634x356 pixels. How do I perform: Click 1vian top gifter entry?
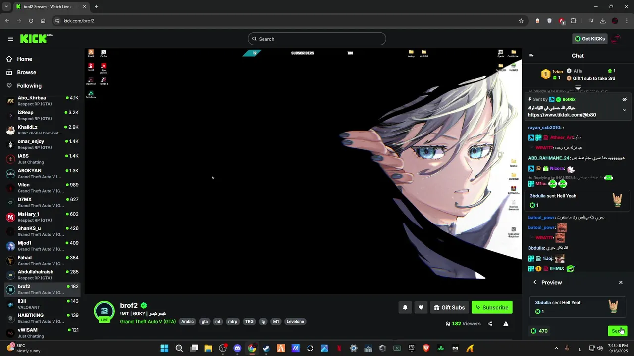coord(552,74)
